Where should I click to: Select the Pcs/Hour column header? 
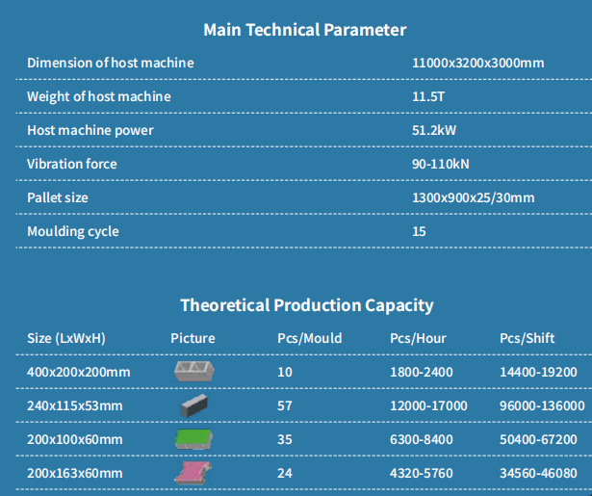[x=418, y=338]
